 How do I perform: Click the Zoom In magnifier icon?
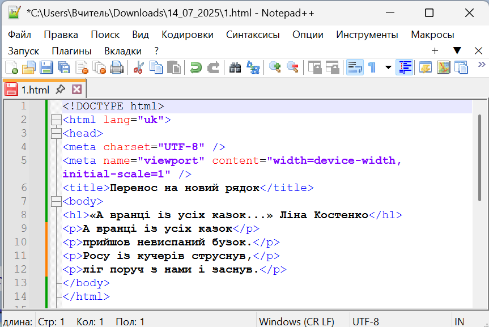tap(275, 68)
